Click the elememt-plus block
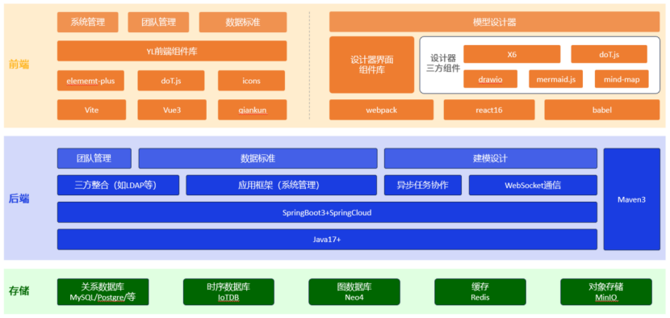Image resolution: width=670 pixels, height=318 pixels. point(90,81)
